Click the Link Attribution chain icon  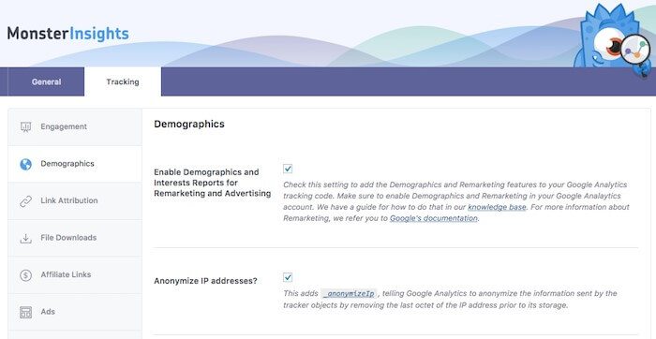[x=26, y=201]
